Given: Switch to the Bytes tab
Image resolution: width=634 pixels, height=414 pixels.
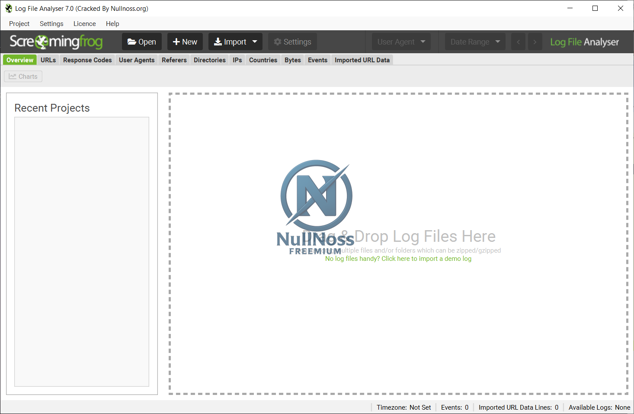Looking at the screenshot, I should coord(293,60).
